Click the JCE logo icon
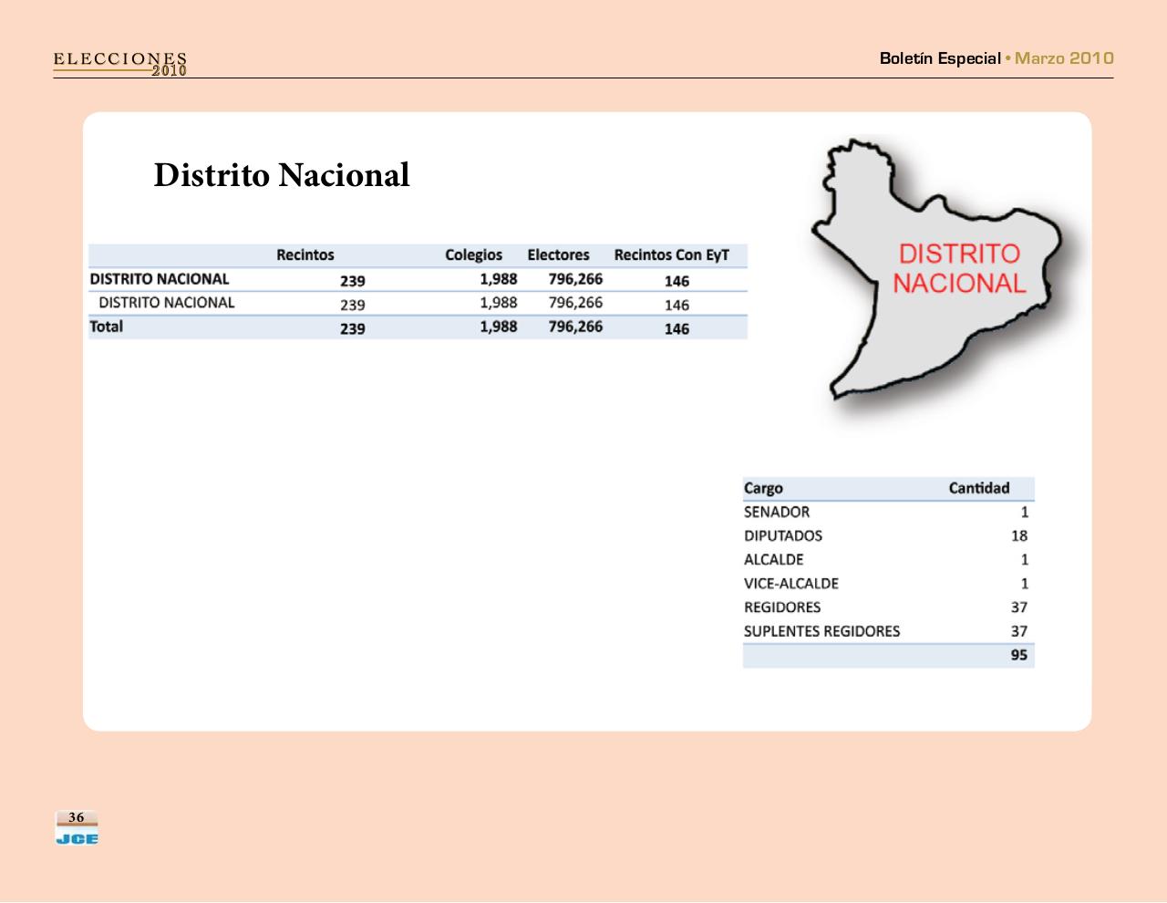Image resolution: width=1167 pixels, height=903 pixels. point(77,835)
